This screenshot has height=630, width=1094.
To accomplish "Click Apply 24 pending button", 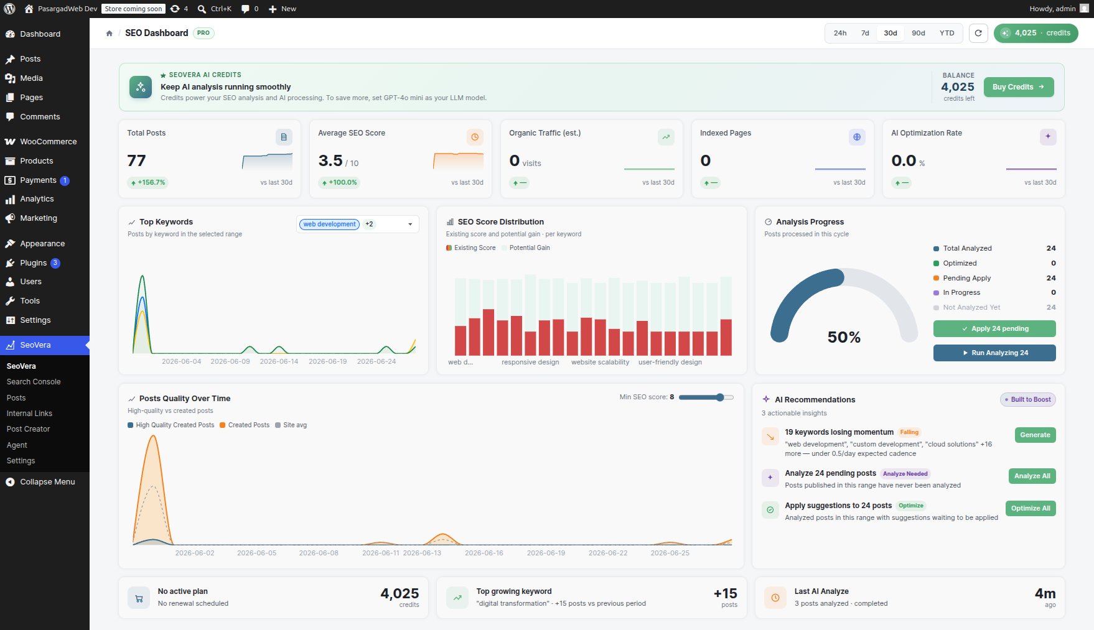I will pyautogui.click(x=994, y=328).
